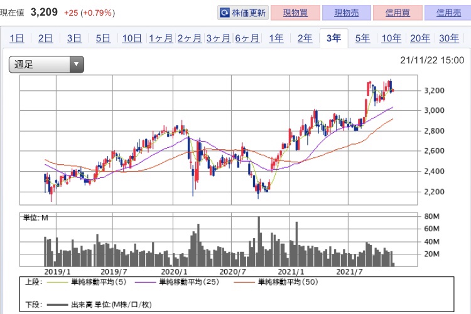Image resolution: width=471 pixels, height=314 pixels.
Task: Switch chart to 3ヶ月 range
Action: point(219,38)
